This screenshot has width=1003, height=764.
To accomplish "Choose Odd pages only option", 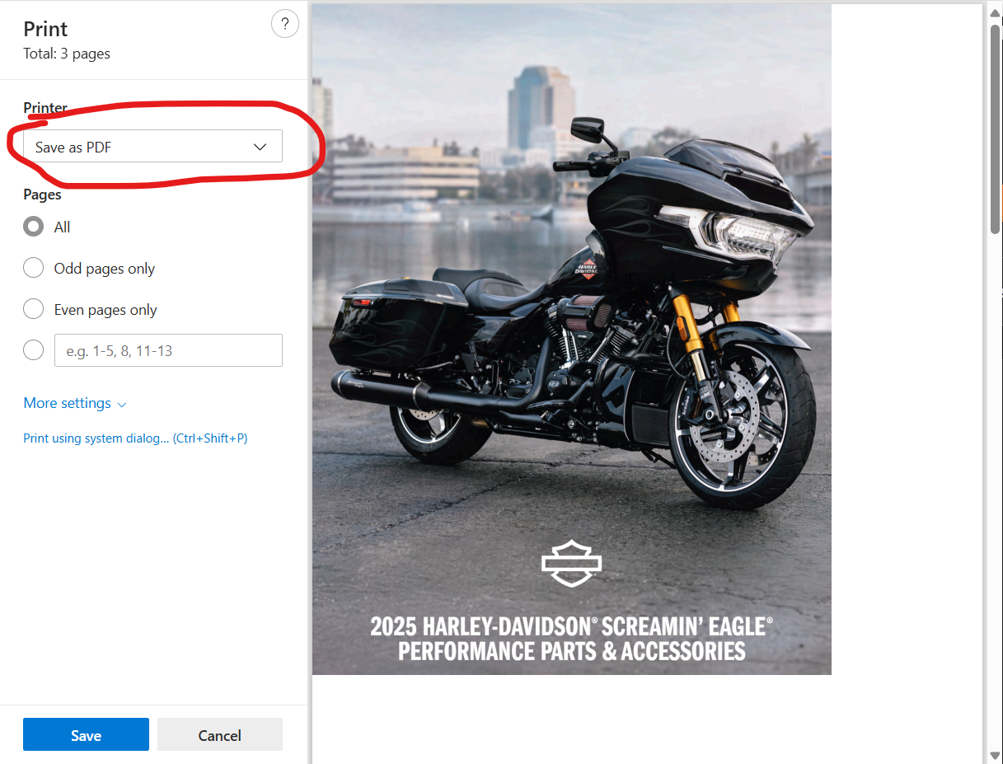I will click(x=34, y=268).
